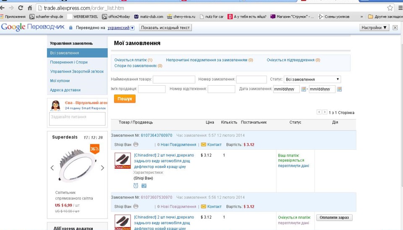The width and height of the screenshot is (403, 230).
Task: Open Адреса доставки in sidebar
Action: pyautogui.click(x=65, y=90)
